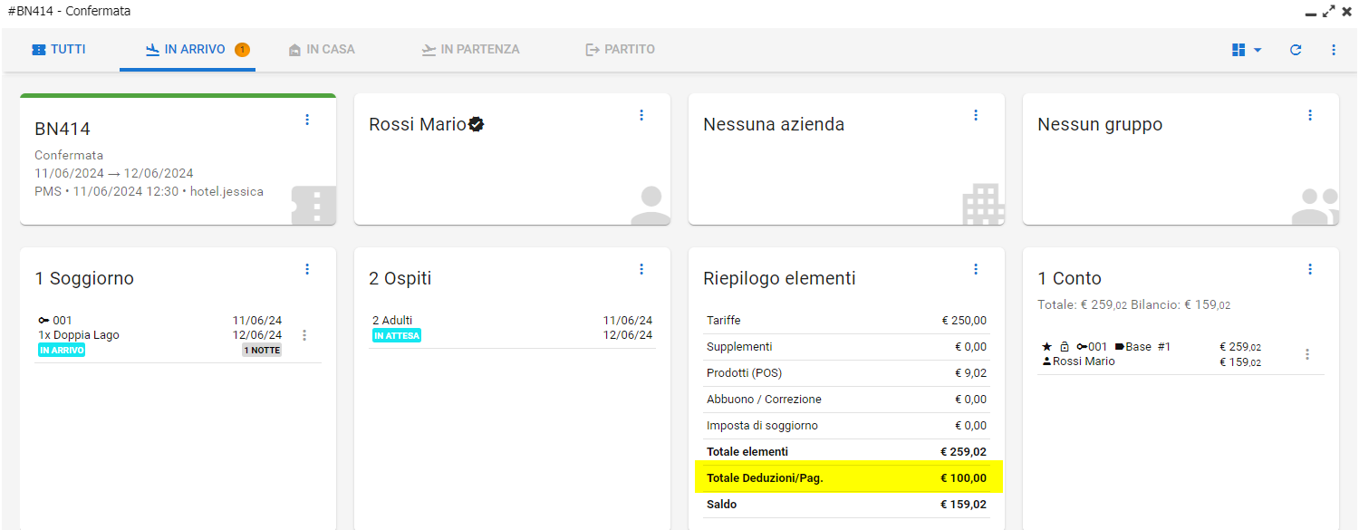Viewport: 1359px width, 530px height.
Task: Open the account row 001 Base menu
Action: point(1306,354)
